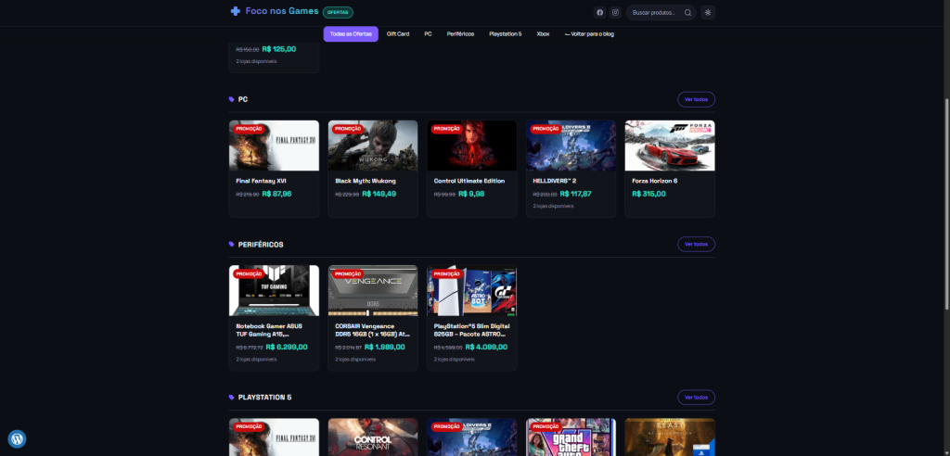Screen dimensions: 950x456
Task: Click Ver todos for the Playstation 5 section
Action: point(696,398)
